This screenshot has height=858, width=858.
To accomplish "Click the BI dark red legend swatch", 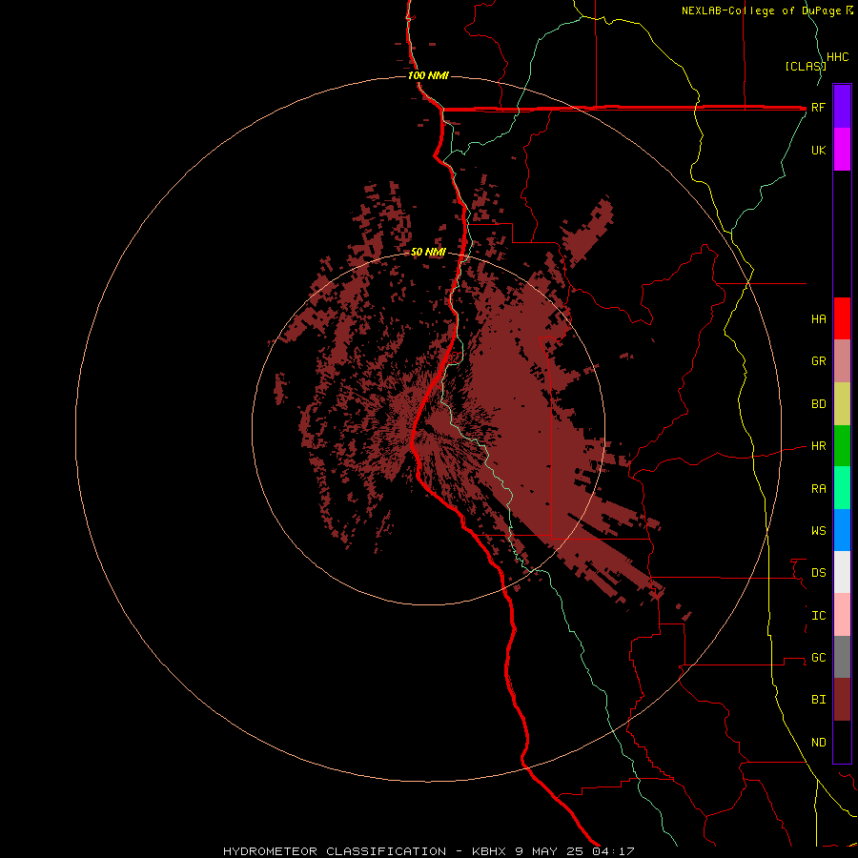I will click(x=842, y=700).
